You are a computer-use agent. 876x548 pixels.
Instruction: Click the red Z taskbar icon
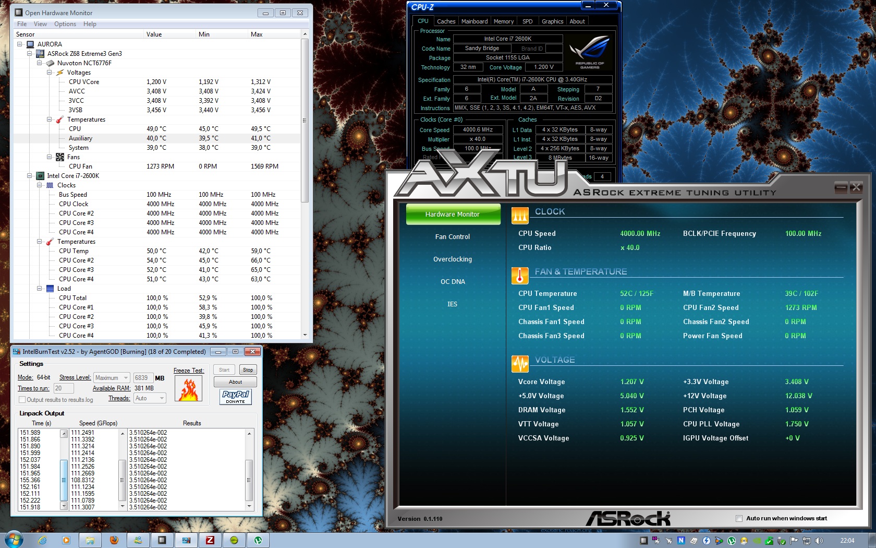[x=210, y=540]
